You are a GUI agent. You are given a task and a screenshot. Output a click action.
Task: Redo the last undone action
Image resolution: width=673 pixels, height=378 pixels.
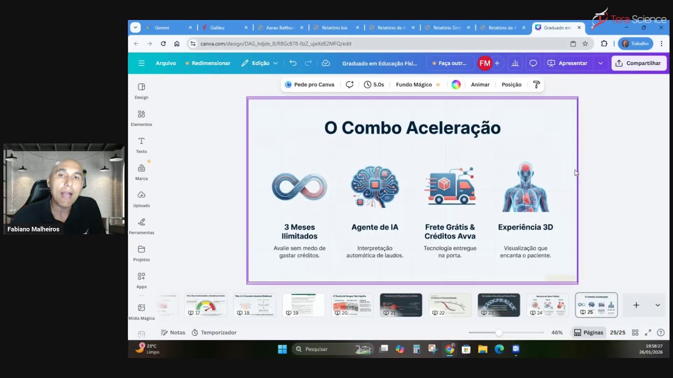pyautogui.click(x=308, y=63)
